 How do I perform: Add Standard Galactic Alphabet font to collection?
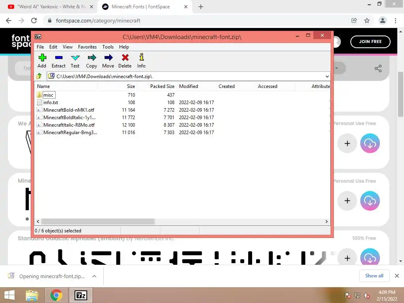coord(347,258)
